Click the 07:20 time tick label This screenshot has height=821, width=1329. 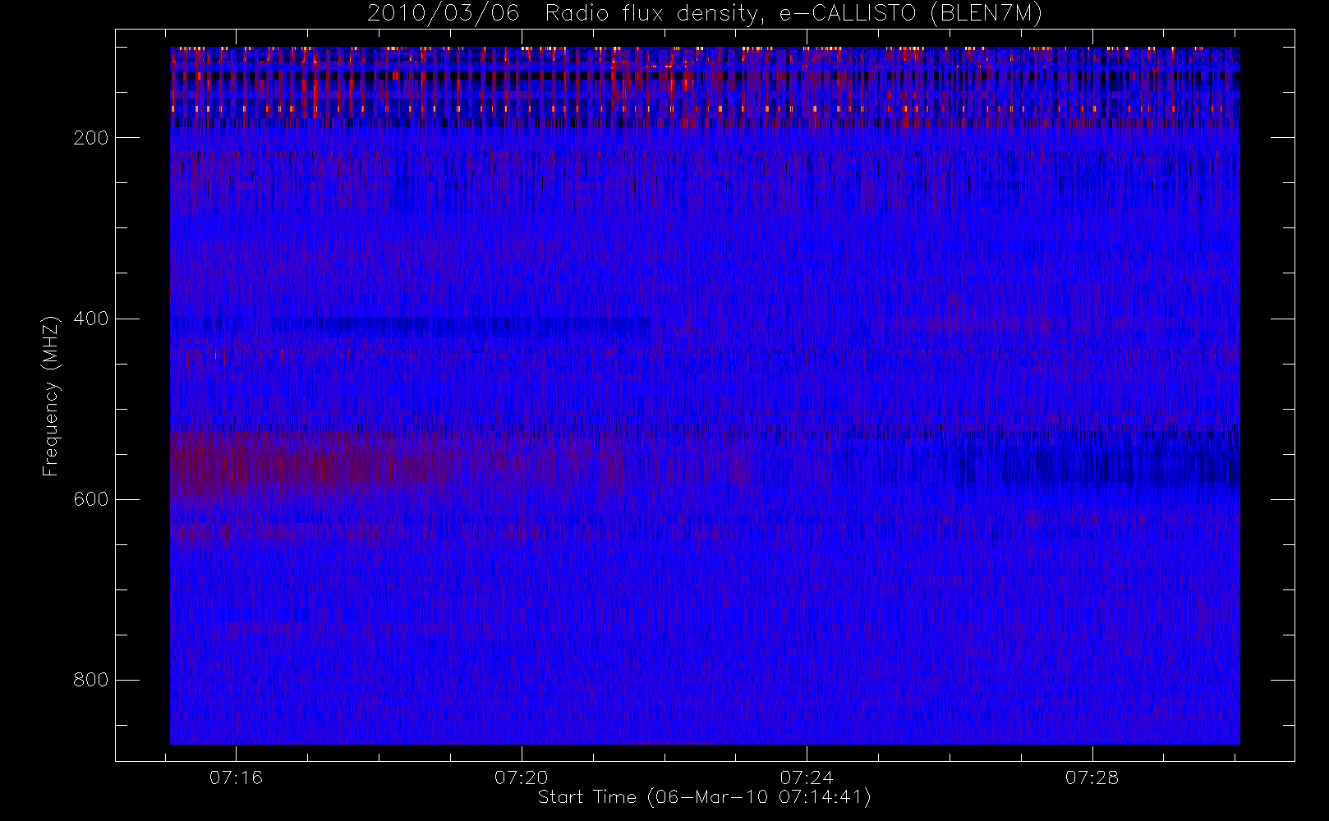click(x=522, y=777)
